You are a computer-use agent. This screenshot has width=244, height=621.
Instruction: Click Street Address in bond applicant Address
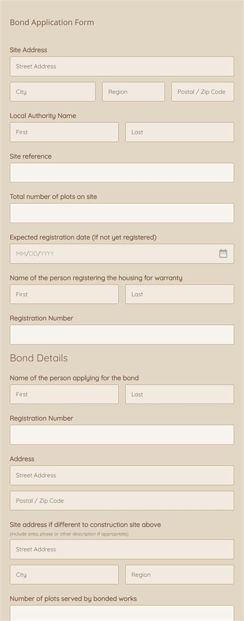(121, 475)
